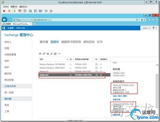Screen dimensions: 160x122
Task: Switch to 服务器 tab
Action: coord(44,42)
